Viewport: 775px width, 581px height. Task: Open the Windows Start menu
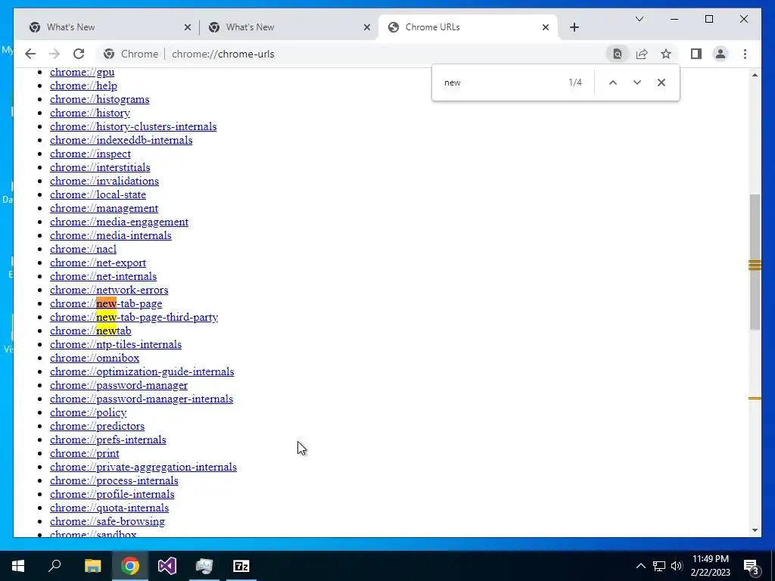pos(18,566)
